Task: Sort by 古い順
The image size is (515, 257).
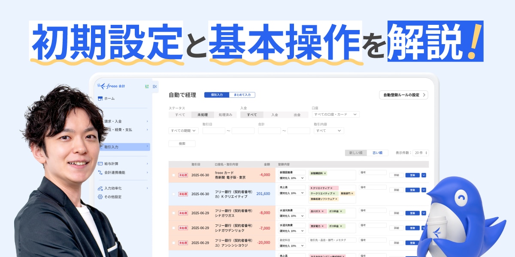Action: point(377,153)
